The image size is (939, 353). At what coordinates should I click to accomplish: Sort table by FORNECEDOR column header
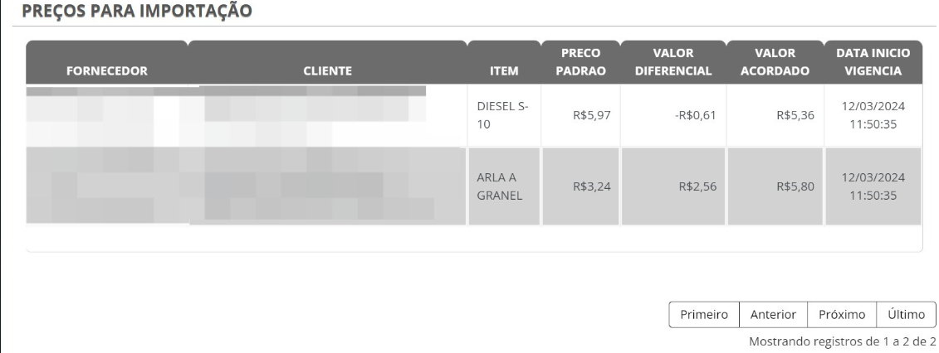(108, 70)
